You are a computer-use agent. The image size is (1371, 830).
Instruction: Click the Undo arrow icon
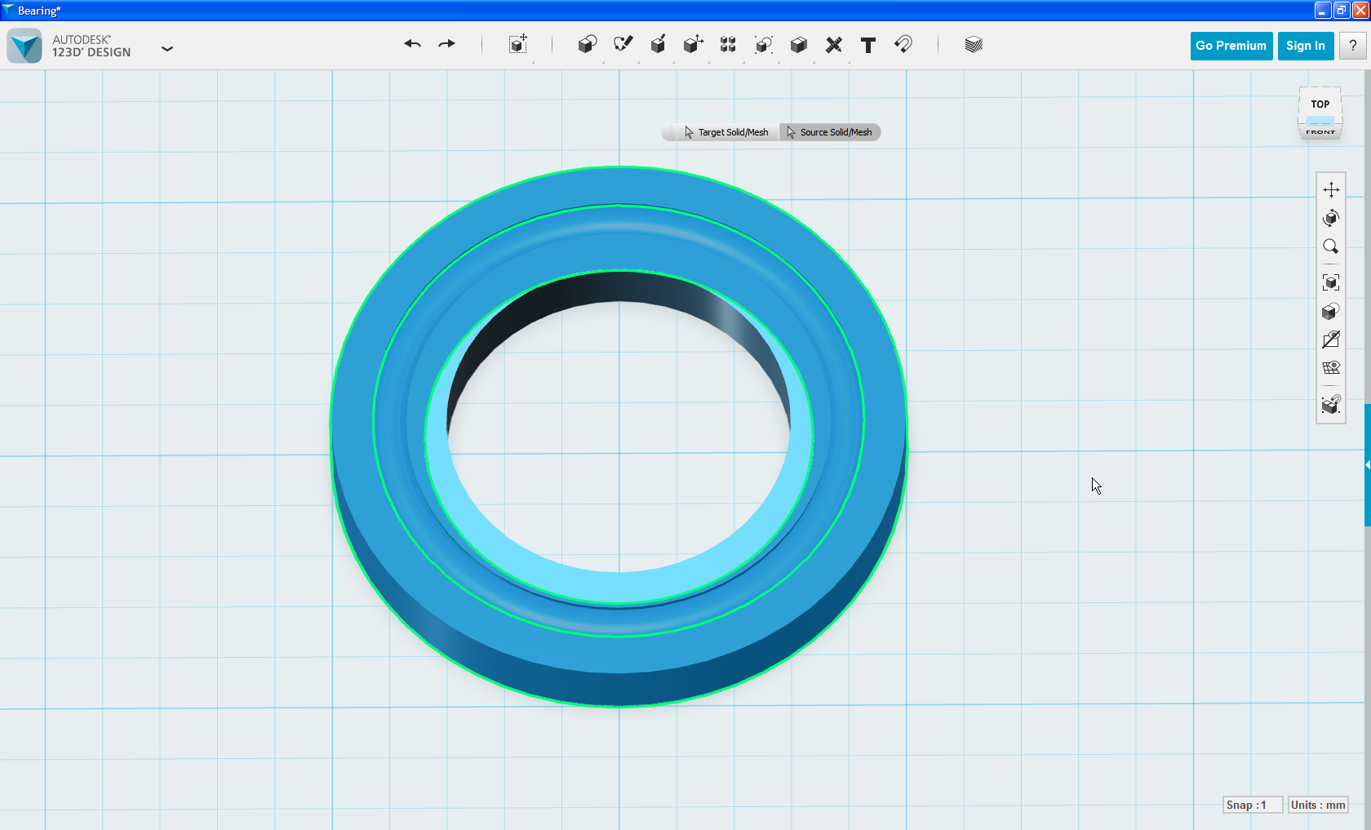[x=412, y=44]
